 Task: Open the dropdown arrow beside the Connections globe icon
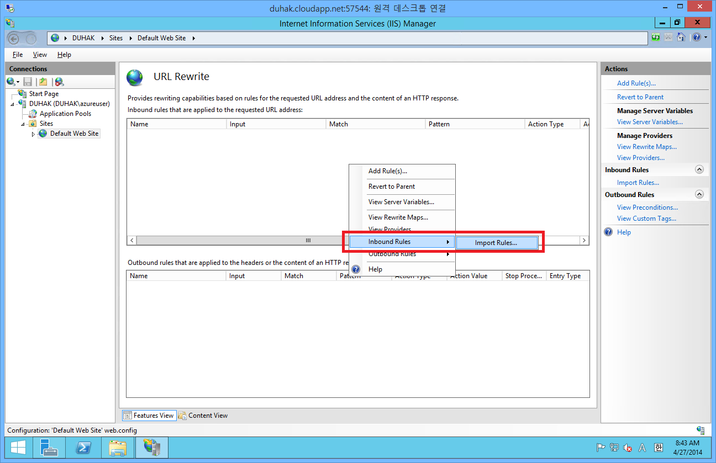click(18, 82)
